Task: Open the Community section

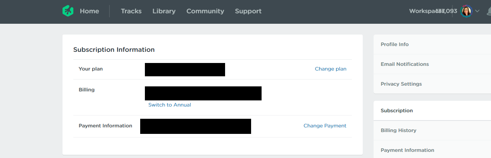Action: [x=205, y=11]
